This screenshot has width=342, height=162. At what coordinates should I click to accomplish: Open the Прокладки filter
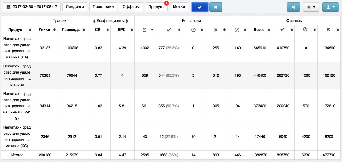pos(103,7)
